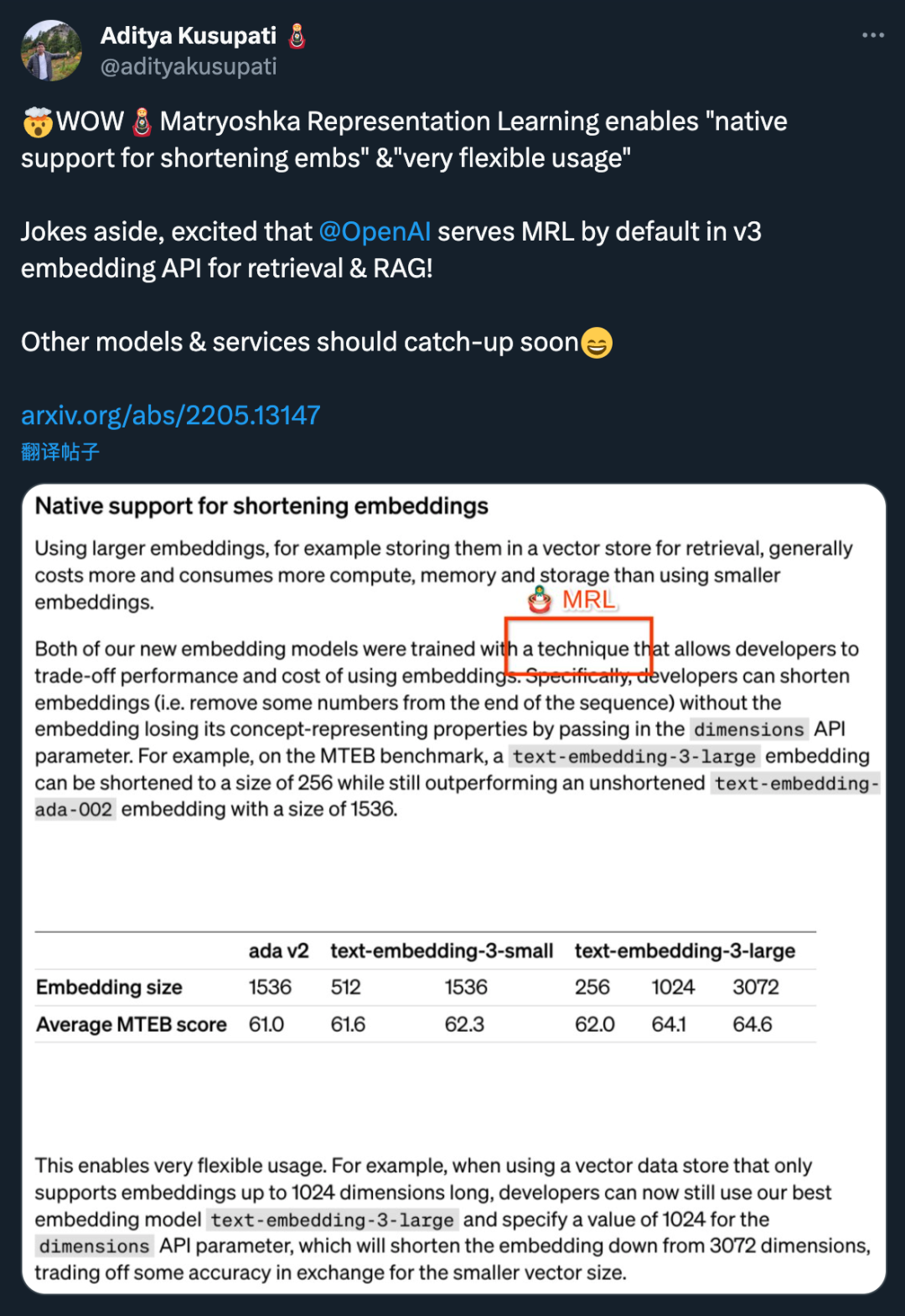The image size is (905, 1316).
Task: Open the more options three-dot menu
Action: pos(872,35)
